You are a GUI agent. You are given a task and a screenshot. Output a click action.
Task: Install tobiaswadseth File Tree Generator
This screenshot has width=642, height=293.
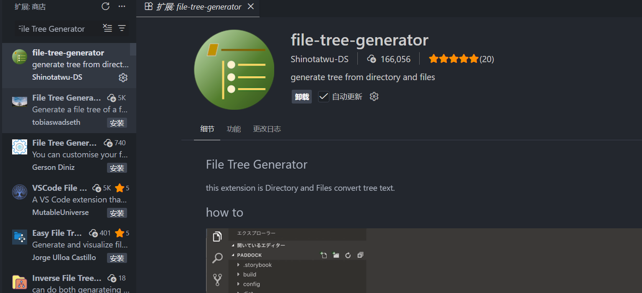[x=117, y=123]
